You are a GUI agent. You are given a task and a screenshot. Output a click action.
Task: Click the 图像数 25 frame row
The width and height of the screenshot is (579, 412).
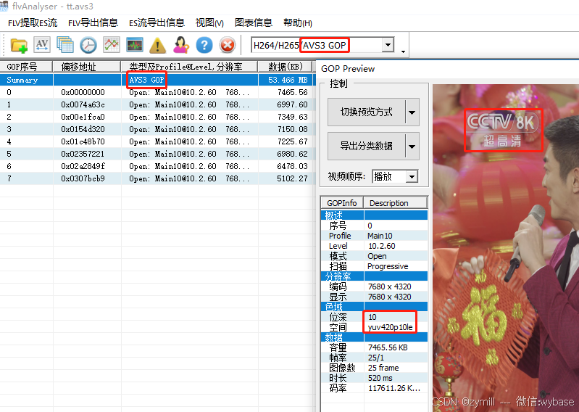(375, 368)
